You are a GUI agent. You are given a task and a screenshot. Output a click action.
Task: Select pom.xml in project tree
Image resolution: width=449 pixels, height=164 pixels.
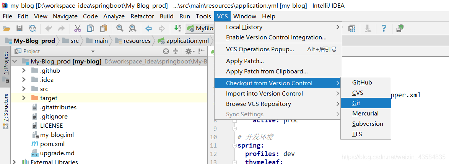tap(52, 144)
